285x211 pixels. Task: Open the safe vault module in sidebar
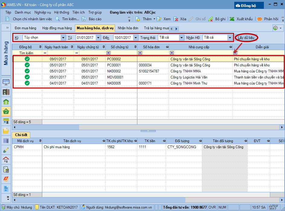6,92
